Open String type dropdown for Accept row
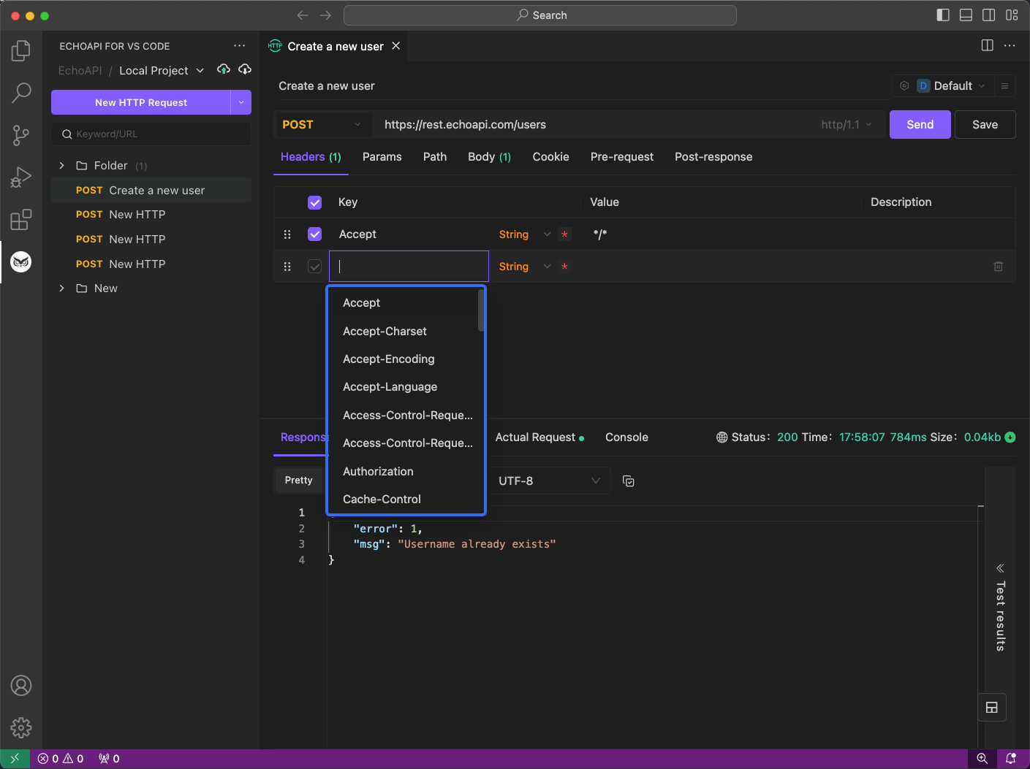 (524, 234)
